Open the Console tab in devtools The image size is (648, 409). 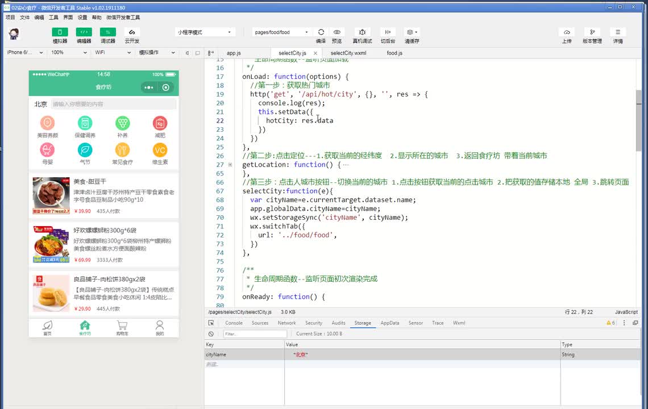234,323
